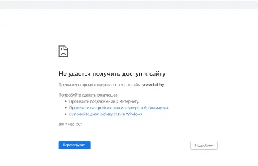
Task: Click the sad page error icon
Action: [x=63, y=52]
